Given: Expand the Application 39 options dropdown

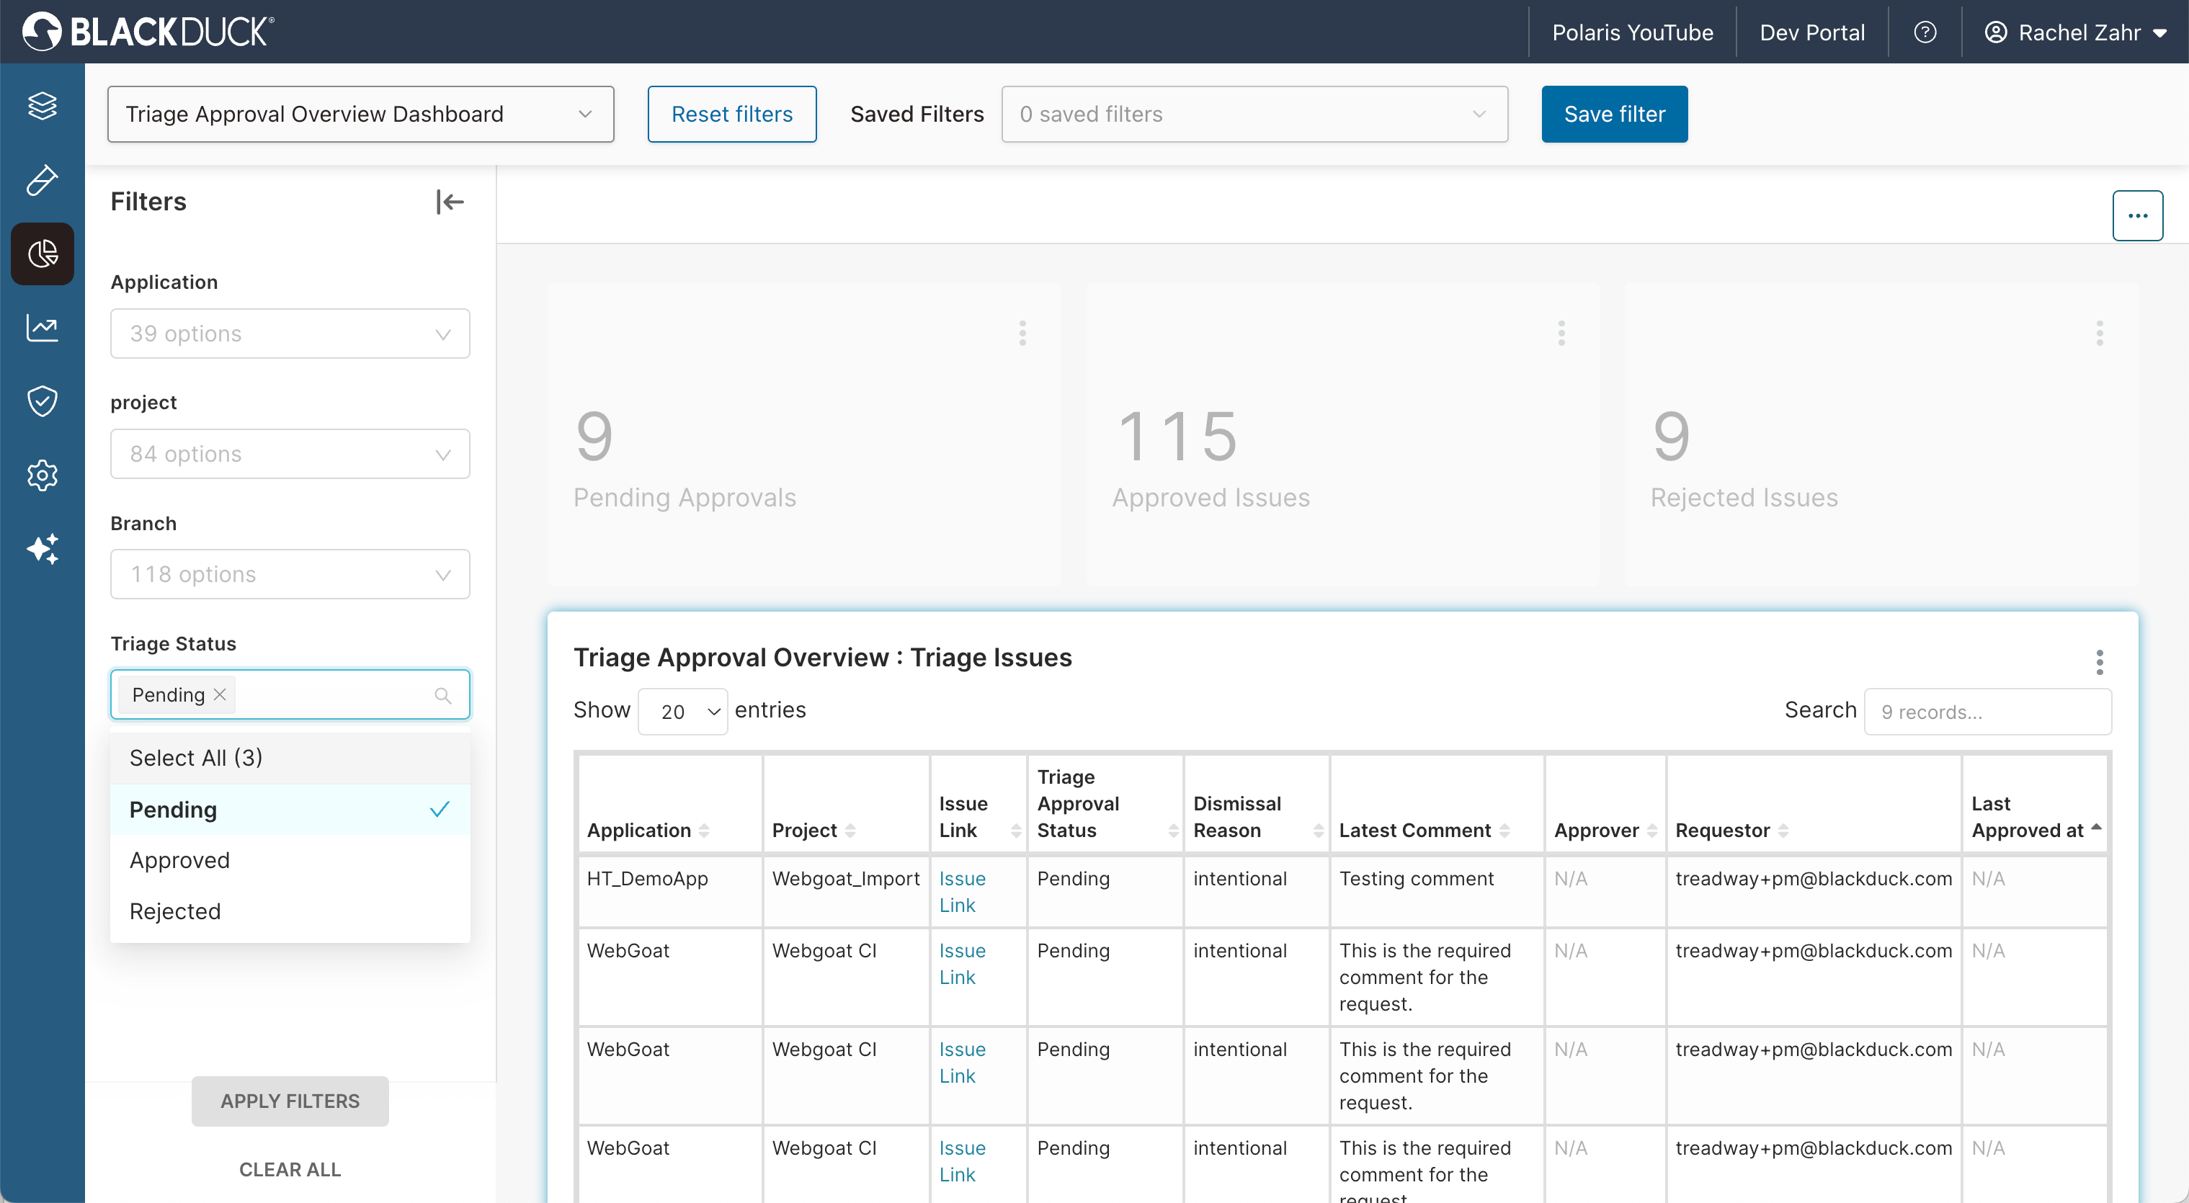Looking at the screenshot, I should tap(289, 333).
